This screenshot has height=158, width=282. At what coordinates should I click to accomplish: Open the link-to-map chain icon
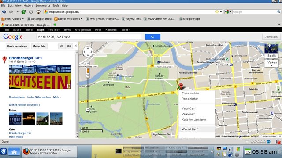(69, 46)
